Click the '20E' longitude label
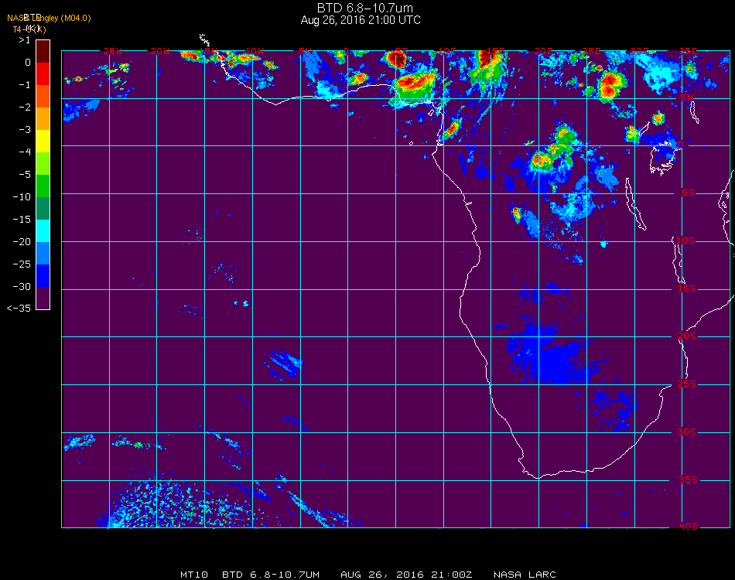Screen dimensions: 735x580 pyautogui.click(x=543, y=51)
